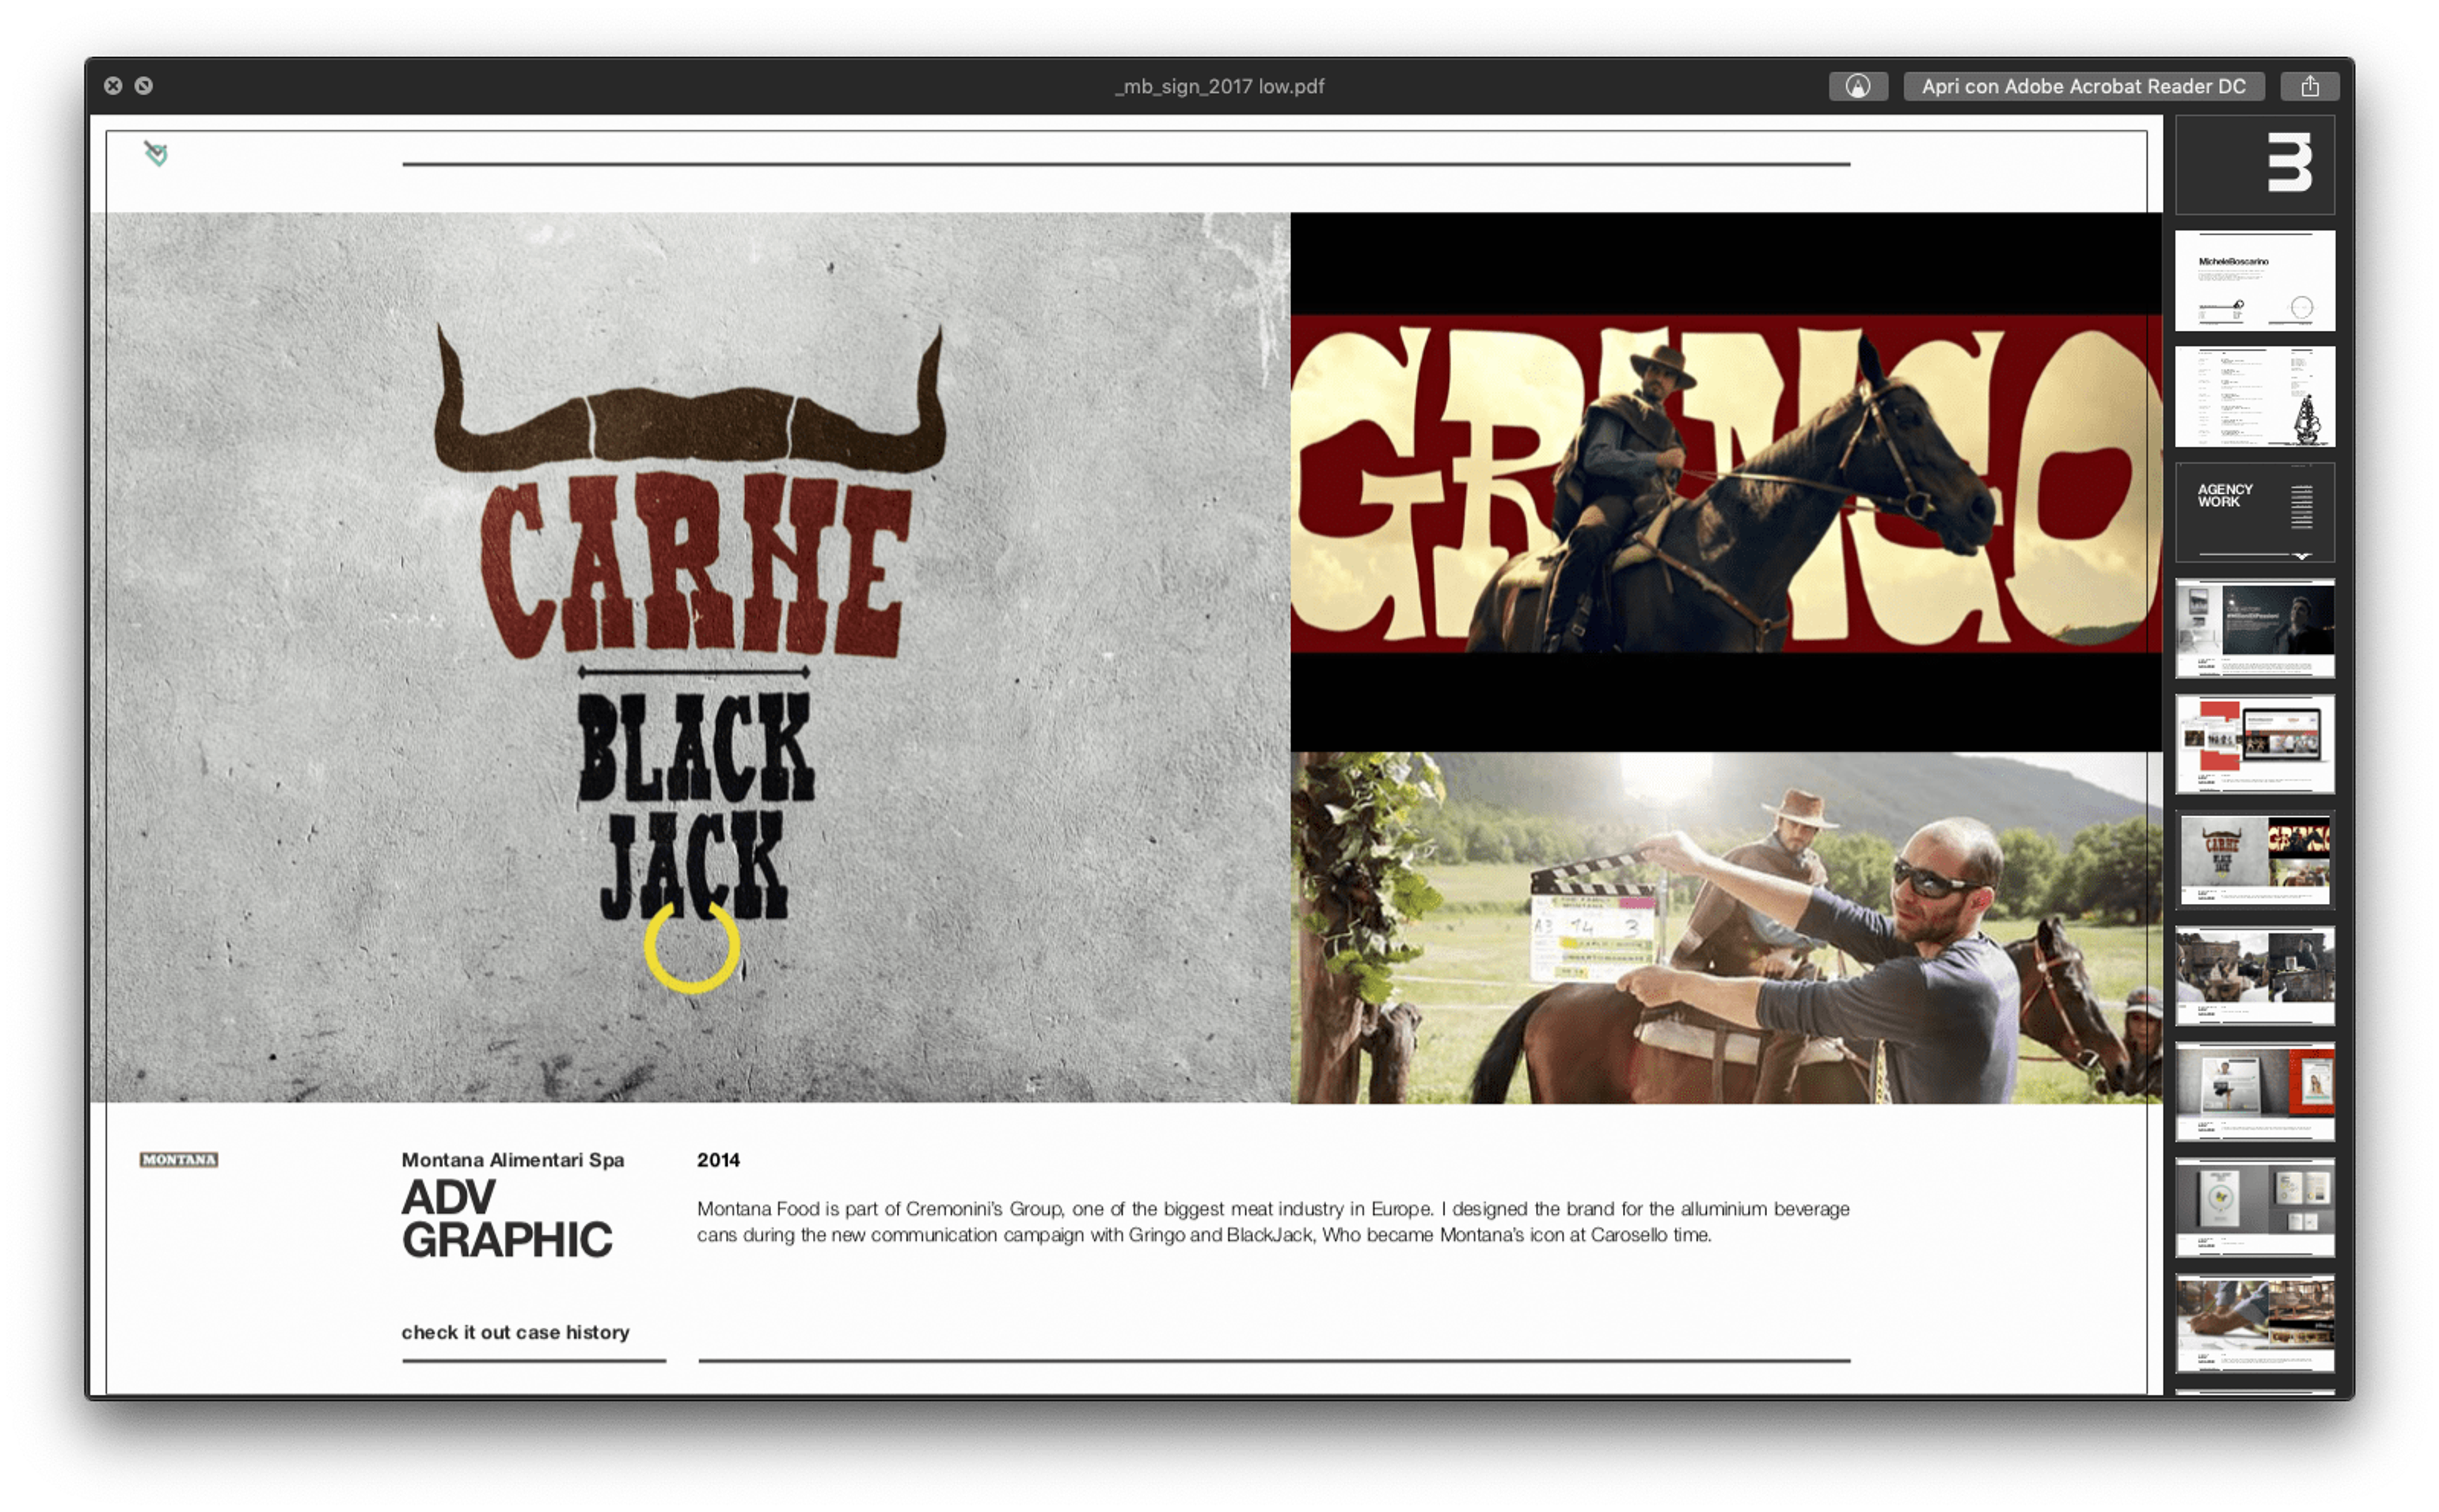Open file with Adobe Acrobat Reader DC
Image resolution: width=2439 pixels, height=1512 pixels.
(2083, 86)
